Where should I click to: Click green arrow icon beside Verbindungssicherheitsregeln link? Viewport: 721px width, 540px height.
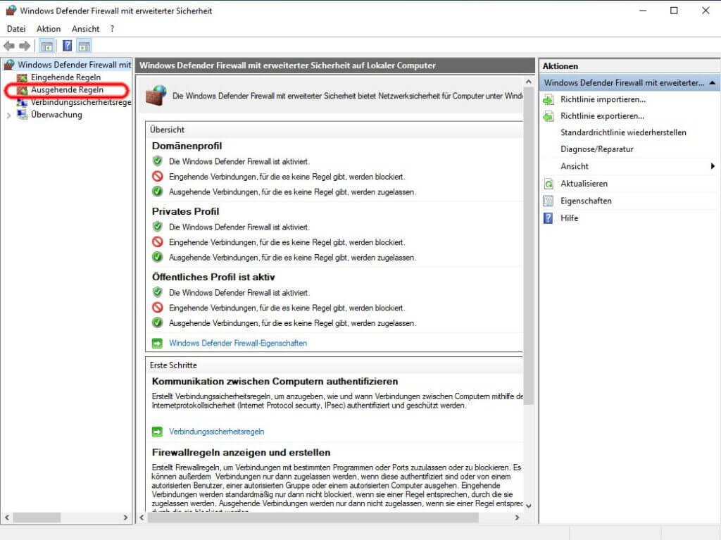pyautogui.click(x=157, y=432)
